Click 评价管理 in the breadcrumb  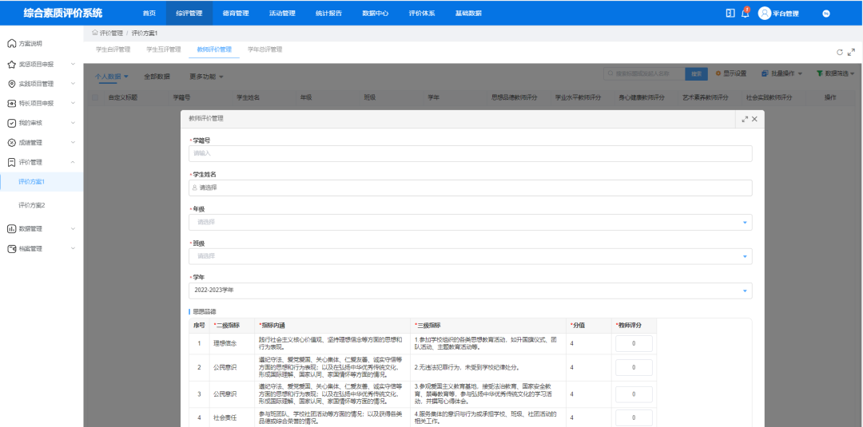click(111, 33)
